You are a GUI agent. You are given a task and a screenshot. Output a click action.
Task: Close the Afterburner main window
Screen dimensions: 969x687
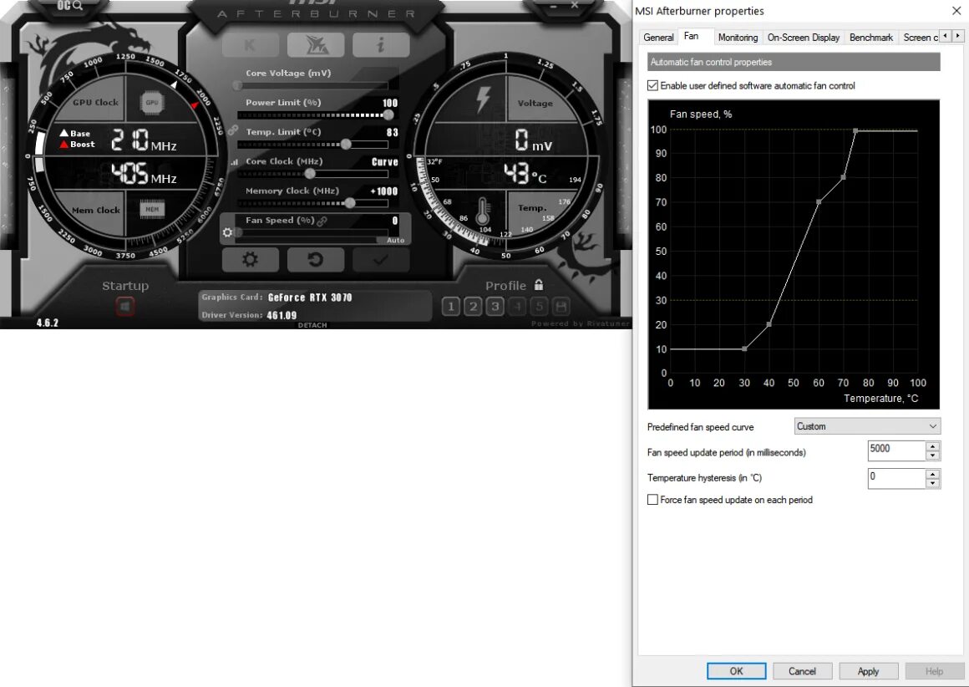point(575,5)
